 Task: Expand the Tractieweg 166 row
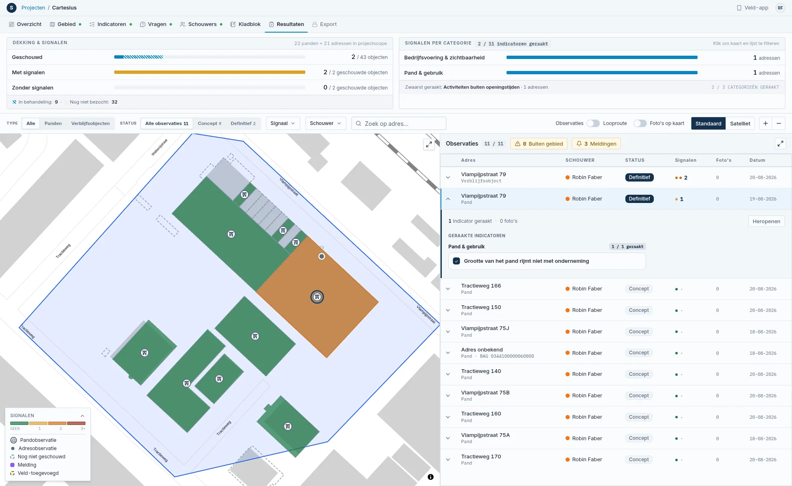(448, 289)
